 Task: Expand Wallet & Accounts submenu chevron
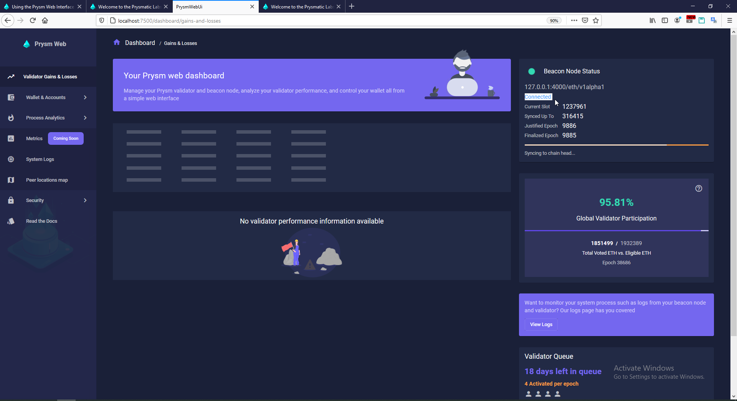85,98
